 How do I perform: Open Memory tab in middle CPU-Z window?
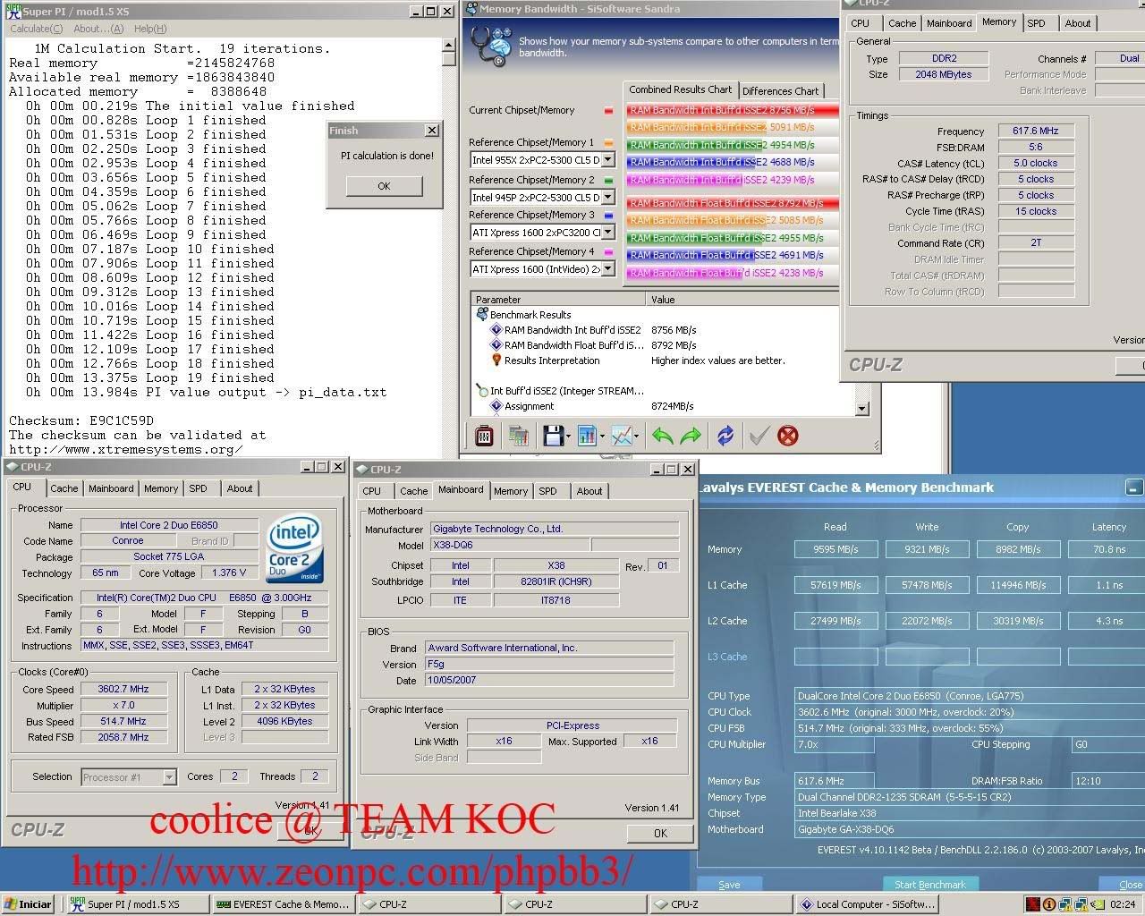click(x=511, y=491)
